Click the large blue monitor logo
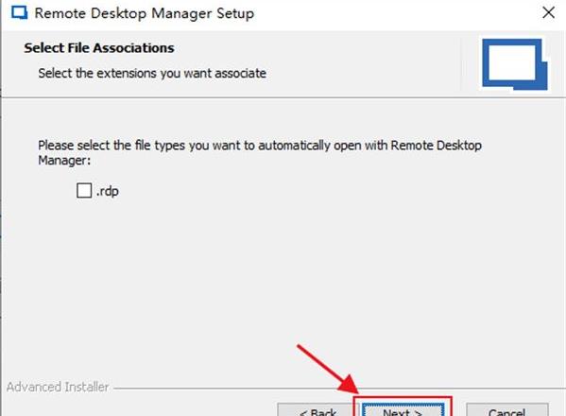 pyautogui.click(x=515, y=64)
